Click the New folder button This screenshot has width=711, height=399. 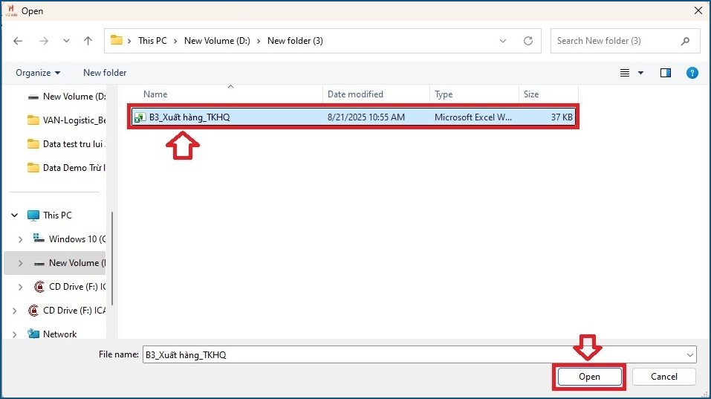point(105,73)
